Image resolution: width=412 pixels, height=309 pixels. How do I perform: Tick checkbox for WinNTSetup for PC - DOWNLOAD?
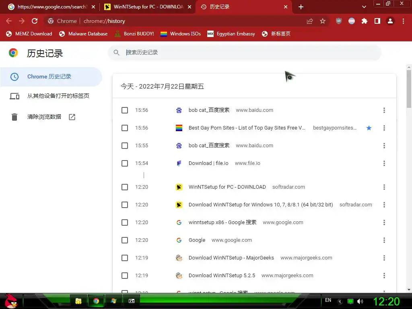coord(125,187)
